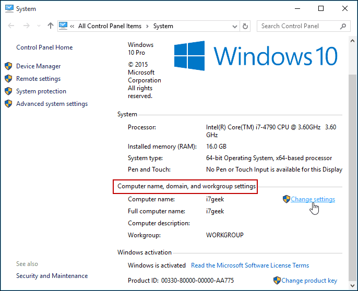Click the Windows 10 logo

click(256, 56)
